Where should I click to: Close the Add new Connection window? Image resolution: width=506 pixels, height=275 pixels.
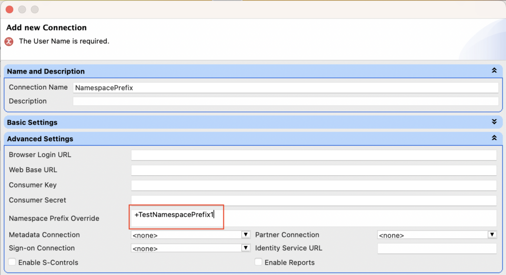tap(9, 9)
